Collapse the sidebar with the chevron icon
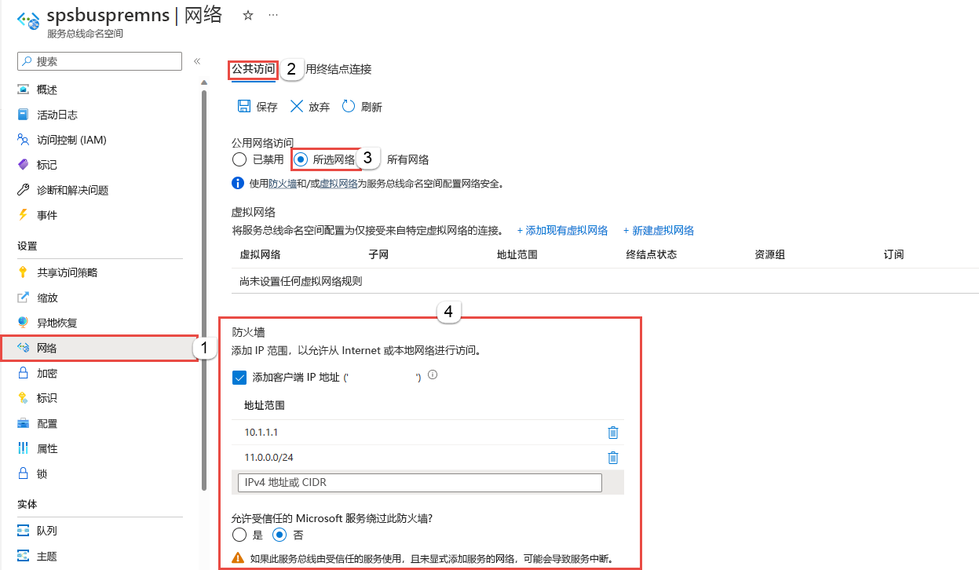979x570 pixels. click(197, 61)
